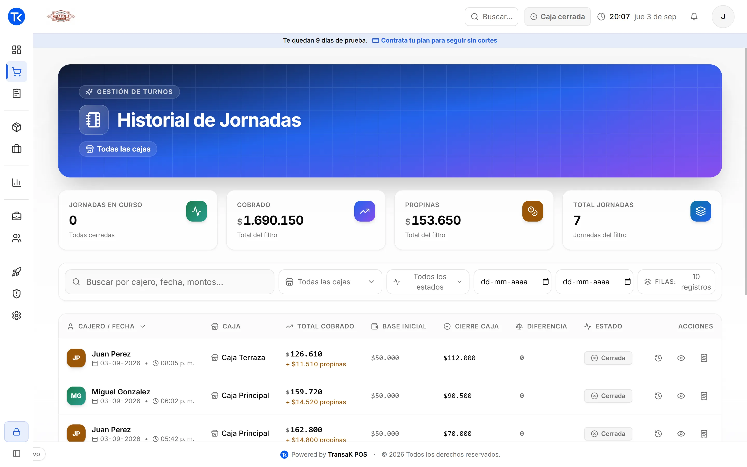Open the shield alert sidebar icon
Image resolution: width=747 pixels, height=467 pixels.
point(16,293)
